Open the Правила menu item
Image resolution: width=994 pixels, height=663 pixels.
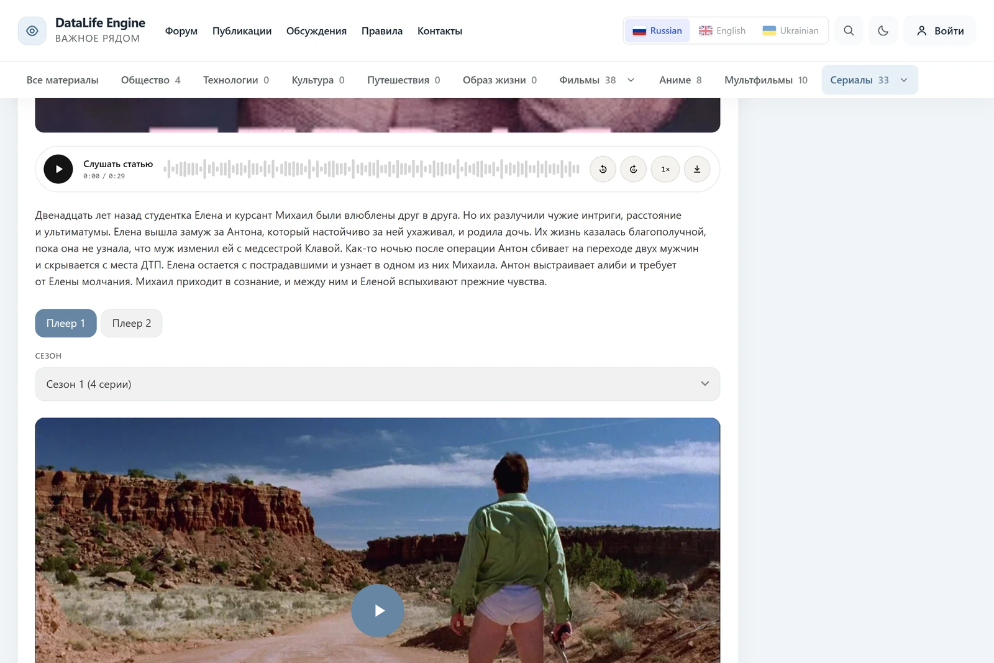tap(382, 31)
